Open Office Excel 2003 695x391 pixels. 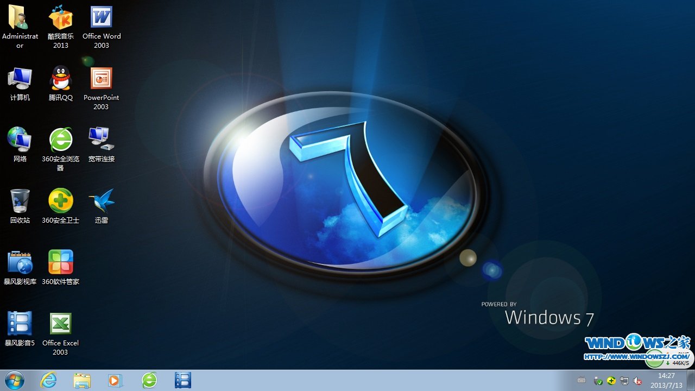tap(60, 323)
